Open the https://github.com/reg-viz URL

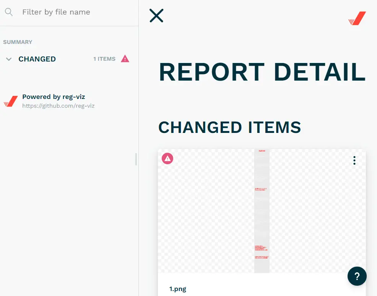click(x=58, y=106)
